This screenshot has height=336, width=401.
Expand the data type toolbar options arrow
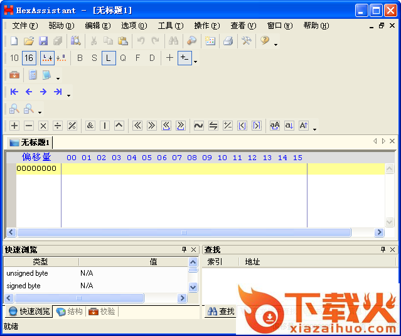(195, 62)
